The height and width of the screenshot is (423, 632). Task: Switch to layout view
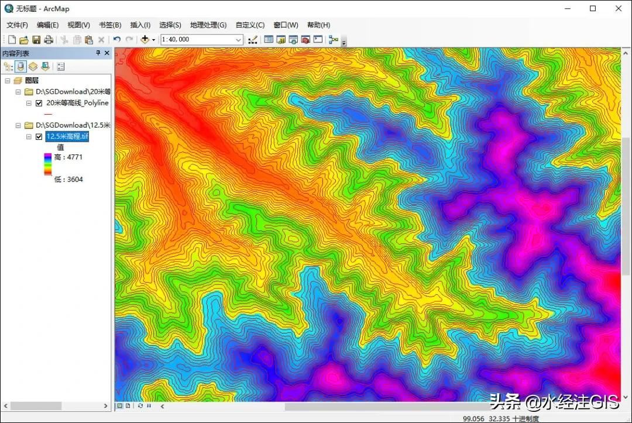coord(128,406)
